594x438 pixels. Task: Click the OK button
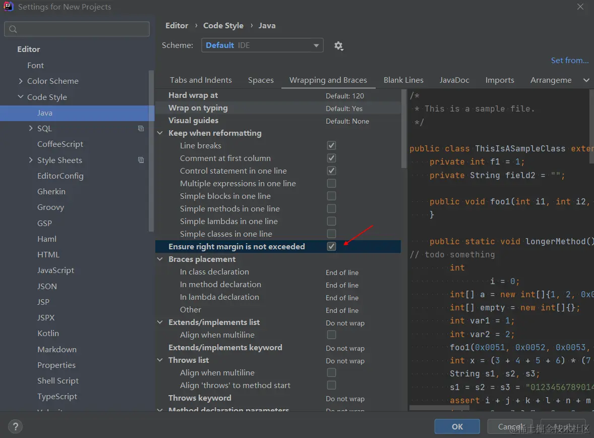pos(457,426)
